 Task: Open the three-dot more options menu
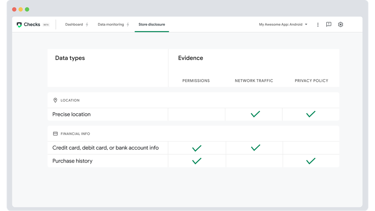click(x=318, y=25)
